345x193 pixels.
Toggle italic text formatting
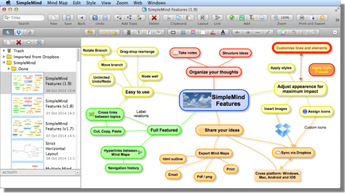pyautogui.click(x=148, y=32)
